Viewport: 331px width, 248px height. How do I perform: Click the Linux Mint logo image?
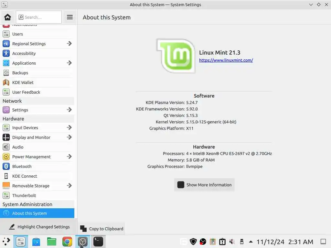tap(176, 56)
